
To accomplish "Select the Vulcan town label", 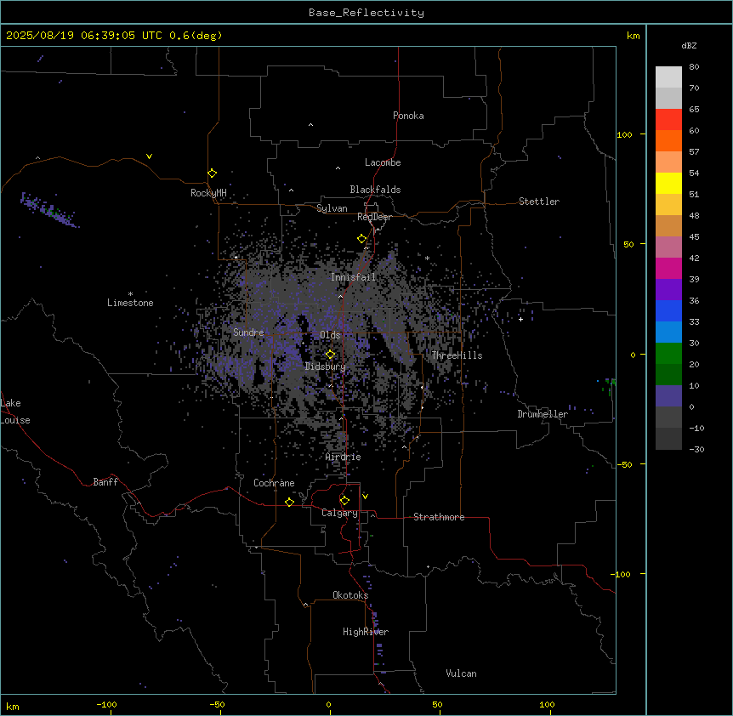I will click(x=462, y=673).
